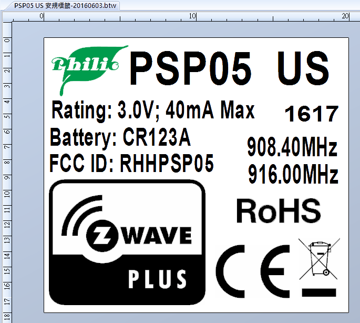Select the 908.40MHz frequency text
This screenshot has width=360, height=323.
pyautogui.click(x=292, y=147)
